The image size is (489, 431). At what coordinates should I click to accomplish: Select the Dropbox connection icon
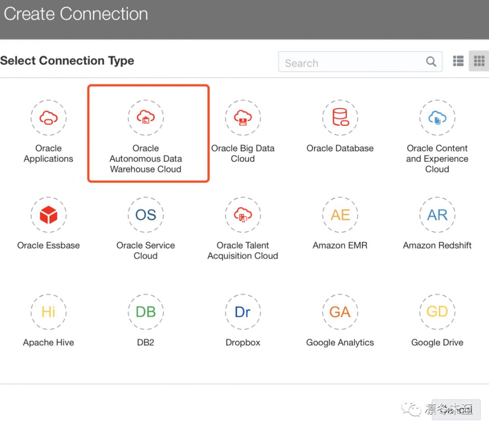click(x=243, y=312)
